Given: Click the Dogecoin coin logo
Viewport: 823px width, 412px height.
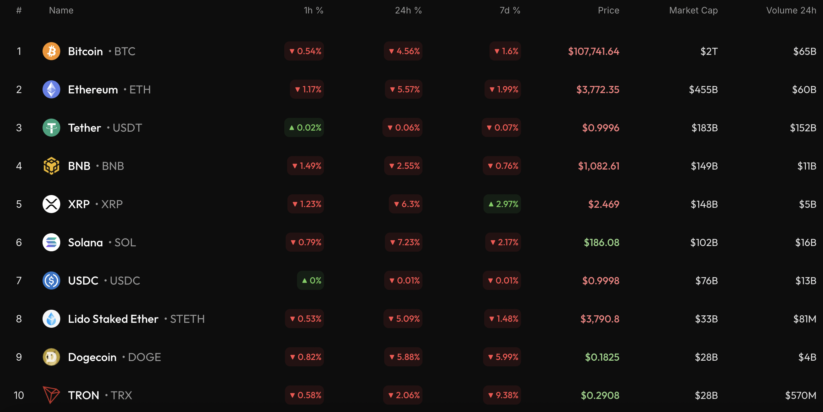Looking at the screenshot, I should (x=51, y=357).
